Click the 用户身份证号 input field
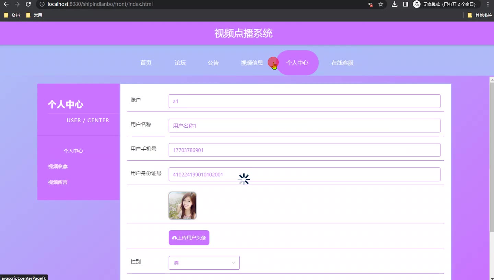 pos(304,174)
